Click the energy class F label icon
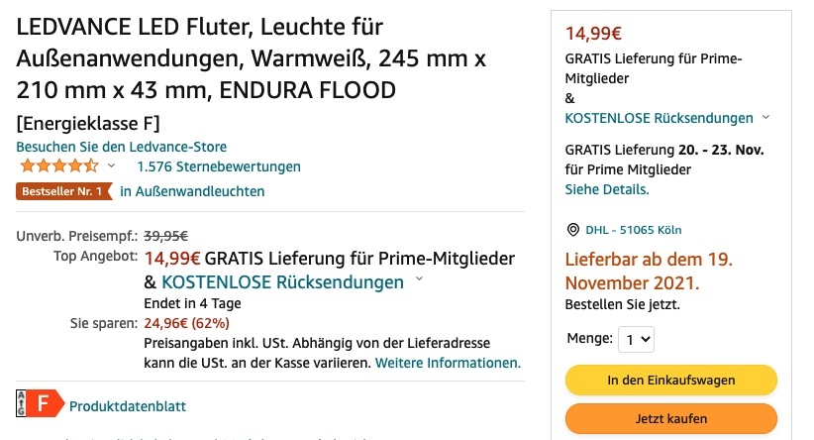This screenshot has width=814, height=440. click(x=41, y=403)
